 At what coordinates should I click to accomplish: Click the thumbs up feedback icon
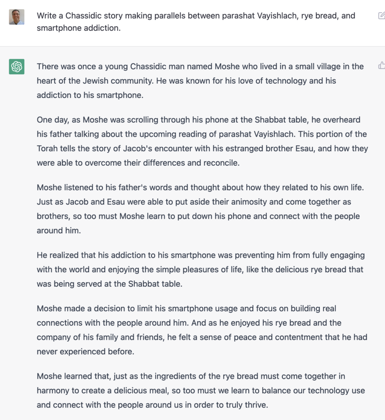(x=381, y=65)
